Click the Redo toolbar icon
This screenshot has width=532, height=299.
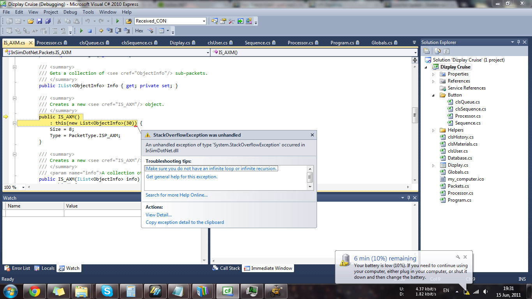point(101,21)
